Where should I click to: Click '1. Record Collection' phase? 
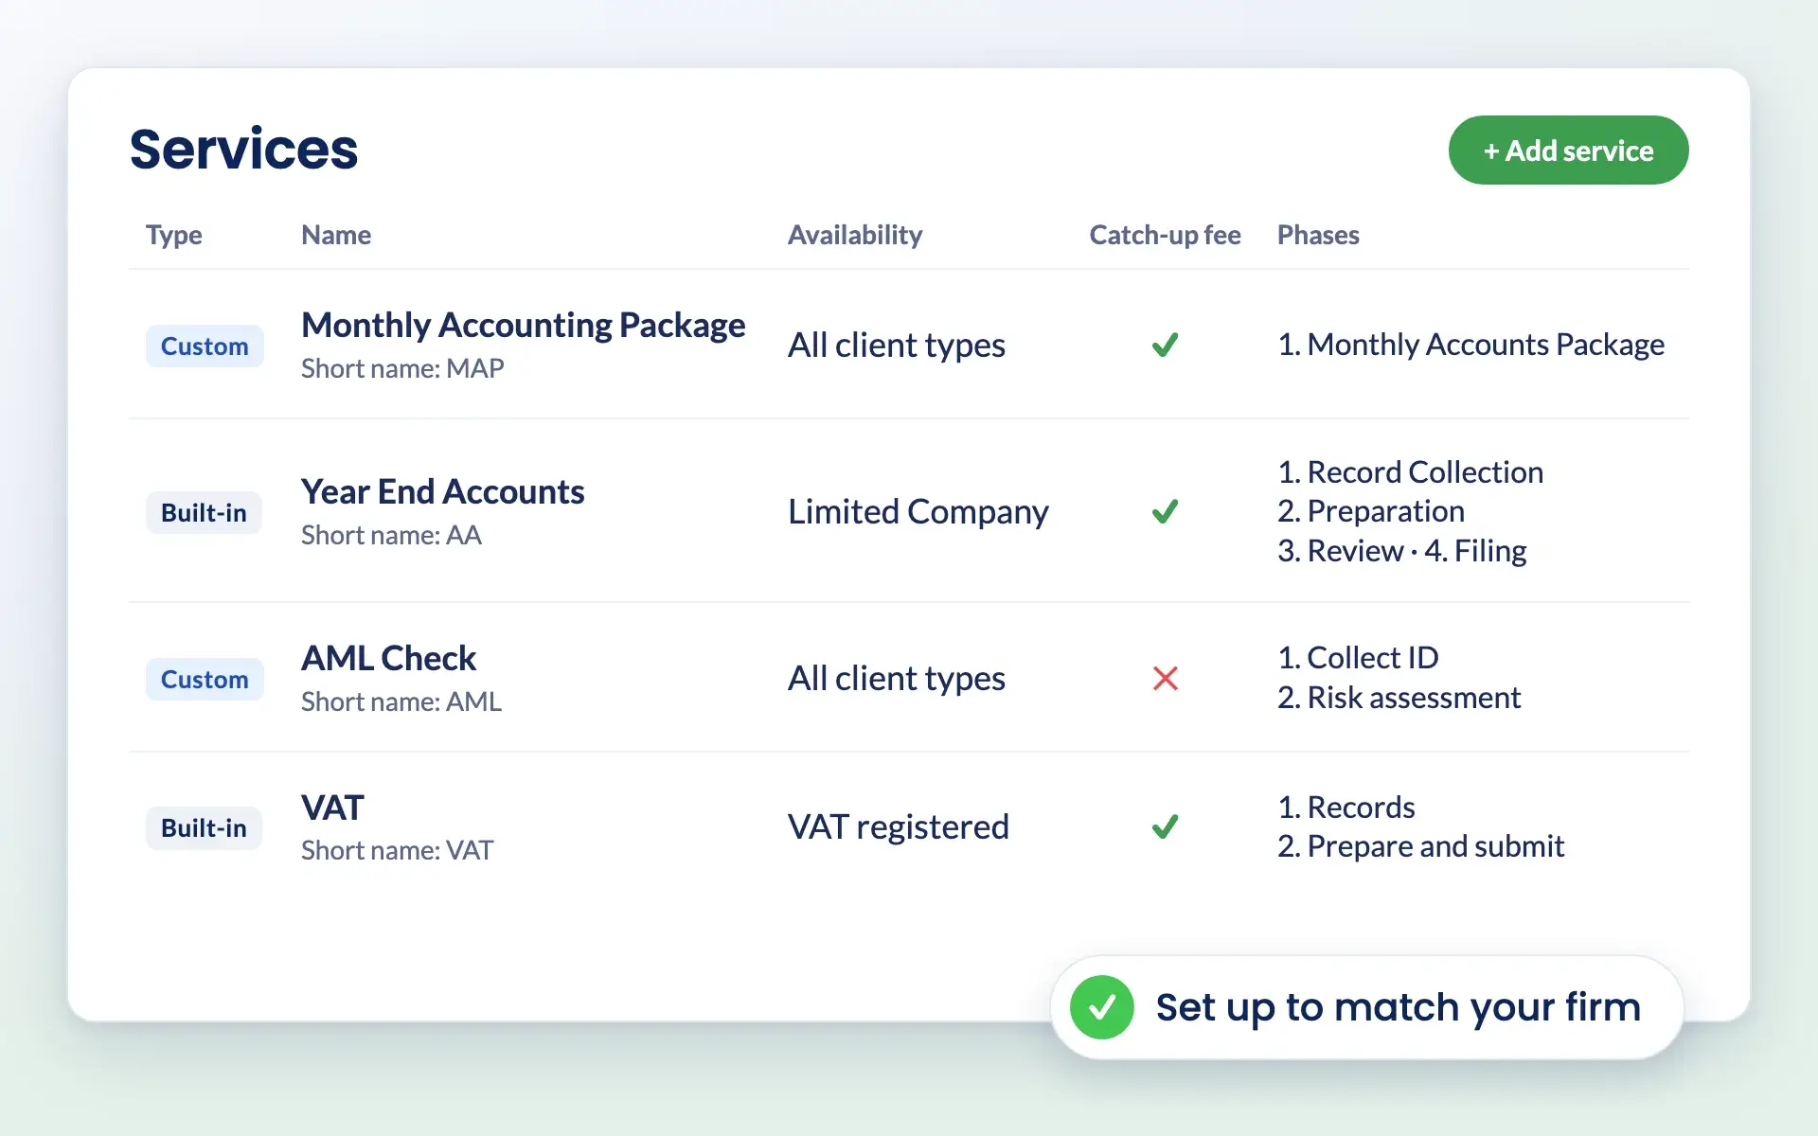coord(1410,471)
